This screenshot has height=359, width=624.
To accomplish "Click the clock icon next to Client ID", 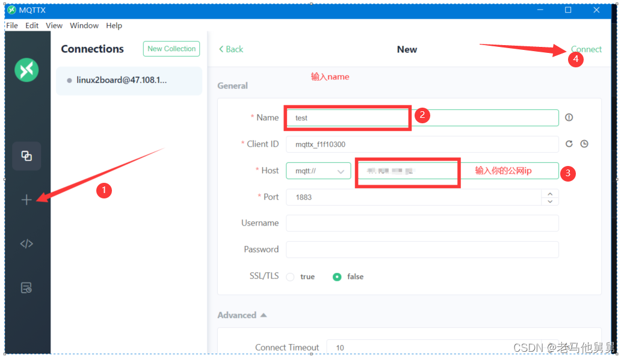I will tap(584, 144).
